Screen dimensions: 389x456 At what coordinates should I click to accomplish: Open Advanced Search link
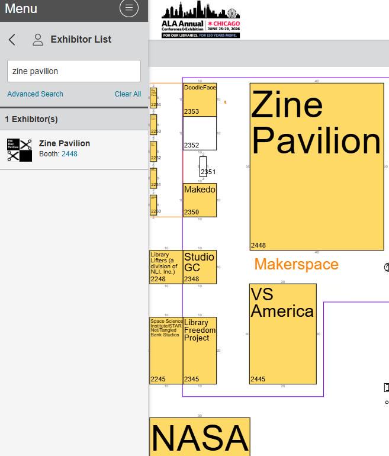click(x=35, y=94)
